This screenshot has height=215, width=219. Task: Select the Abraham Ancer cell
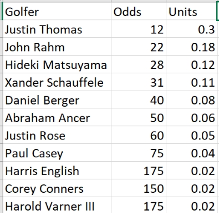[x=57, y=117]
